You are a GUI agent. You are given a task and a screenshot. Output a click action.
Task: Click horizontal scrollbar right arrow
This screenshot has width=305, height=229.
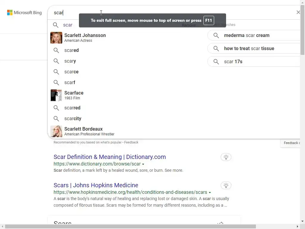(297, 227)
